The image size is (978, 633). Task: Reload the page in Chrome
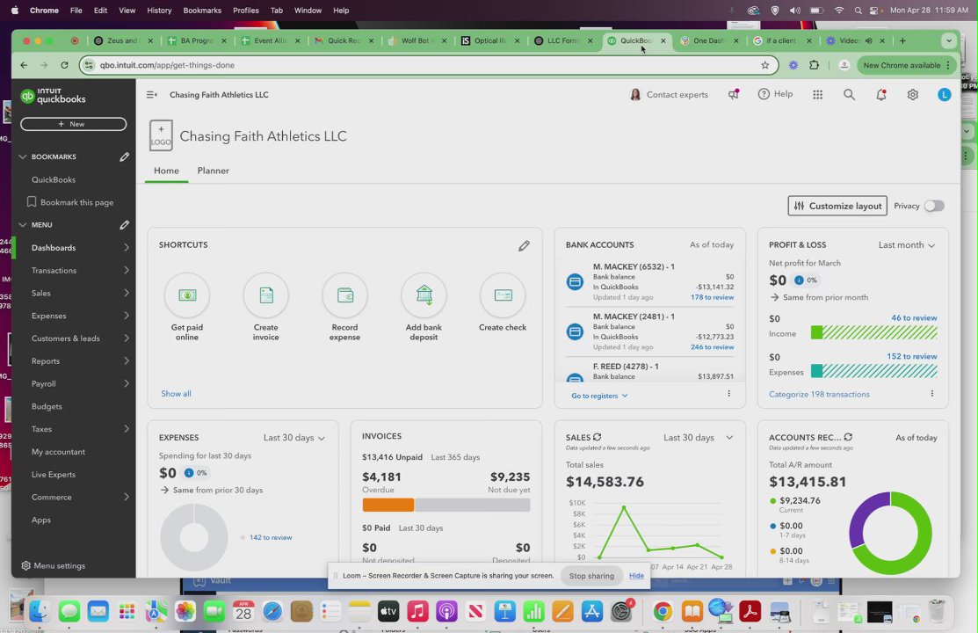point(64,65)
